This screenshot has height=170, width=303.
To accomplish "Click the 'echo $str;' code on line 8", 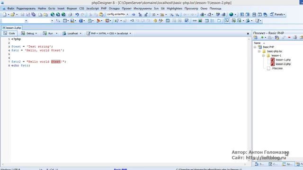I will [21, 66].
